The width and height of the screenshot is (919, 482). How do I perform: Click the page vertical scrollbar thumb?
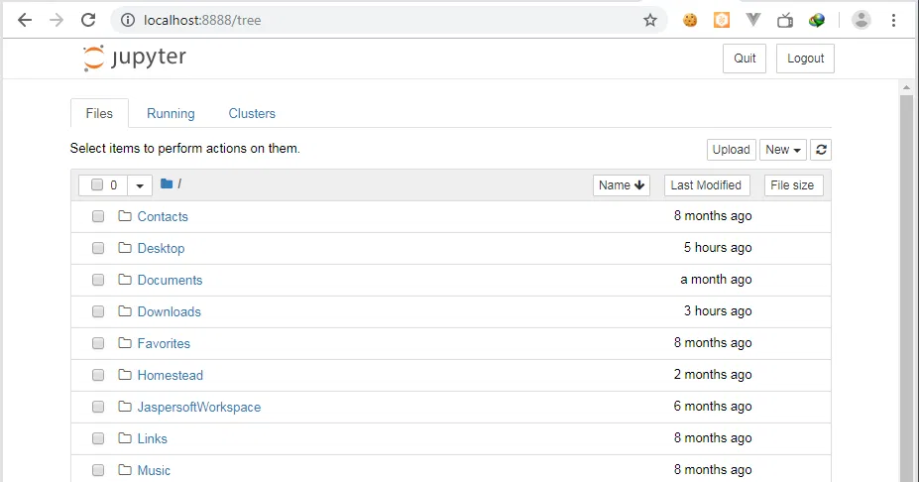point(907,289)
